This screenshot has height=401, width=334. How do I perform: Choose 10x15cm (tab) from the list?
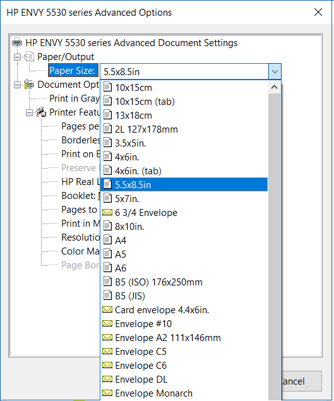(x=184, y=102)
